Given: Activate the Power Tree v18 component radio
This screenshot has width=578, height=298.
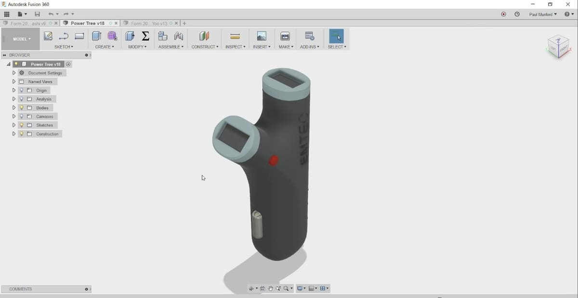Looking at the screenshot, I should (x=68, y=64).
